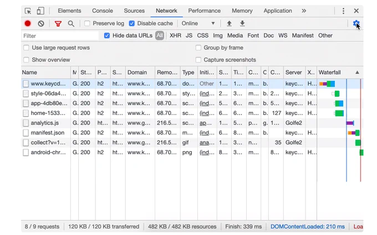Sort by the Type column header
377x235 pixels.
pos(188,72)
